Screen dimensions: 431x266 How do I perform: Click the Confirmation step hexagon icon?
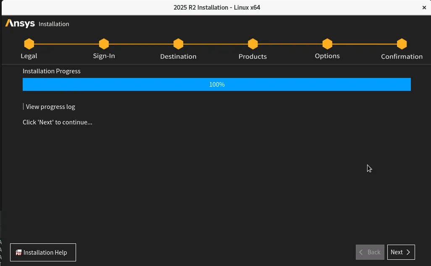coord(402,44)
